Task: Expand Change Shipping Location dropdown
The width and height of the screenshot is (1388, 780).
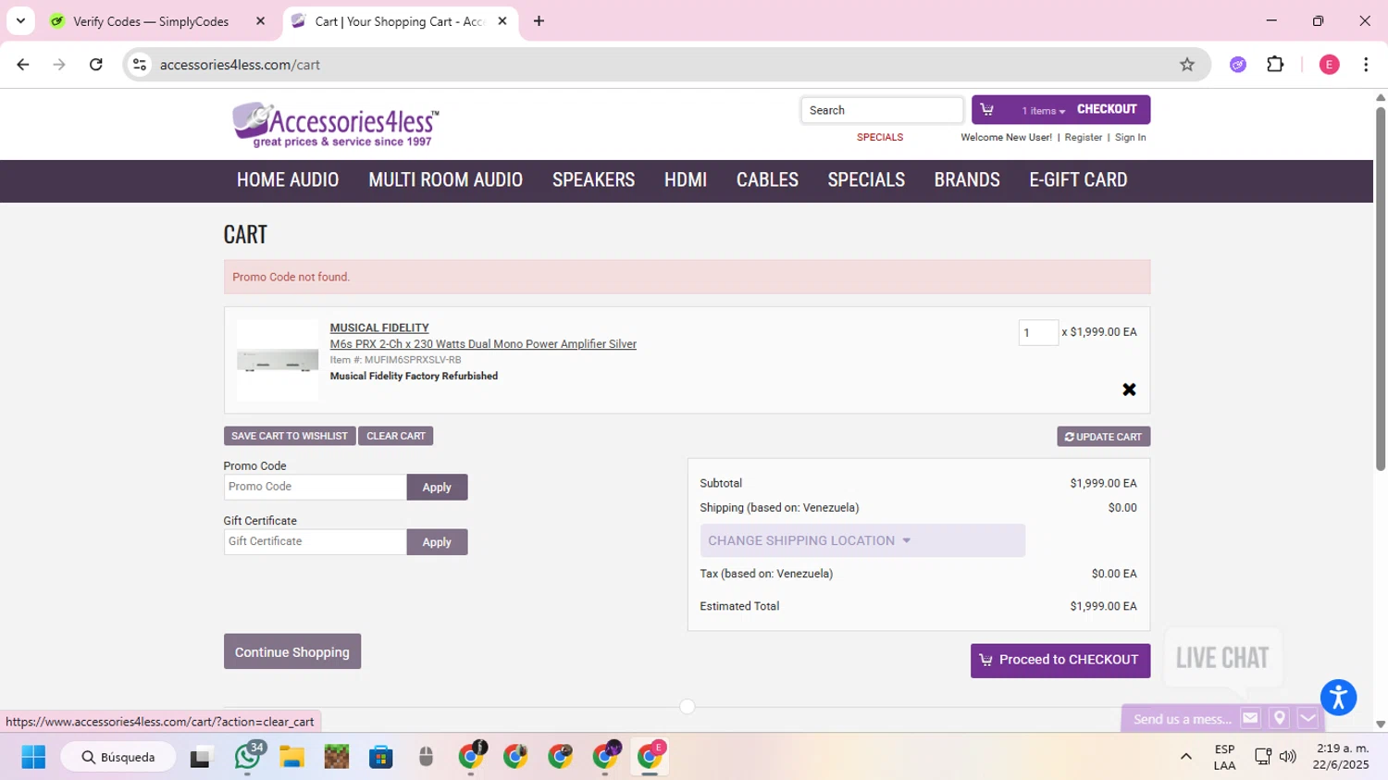Action: tap(862, 540)
